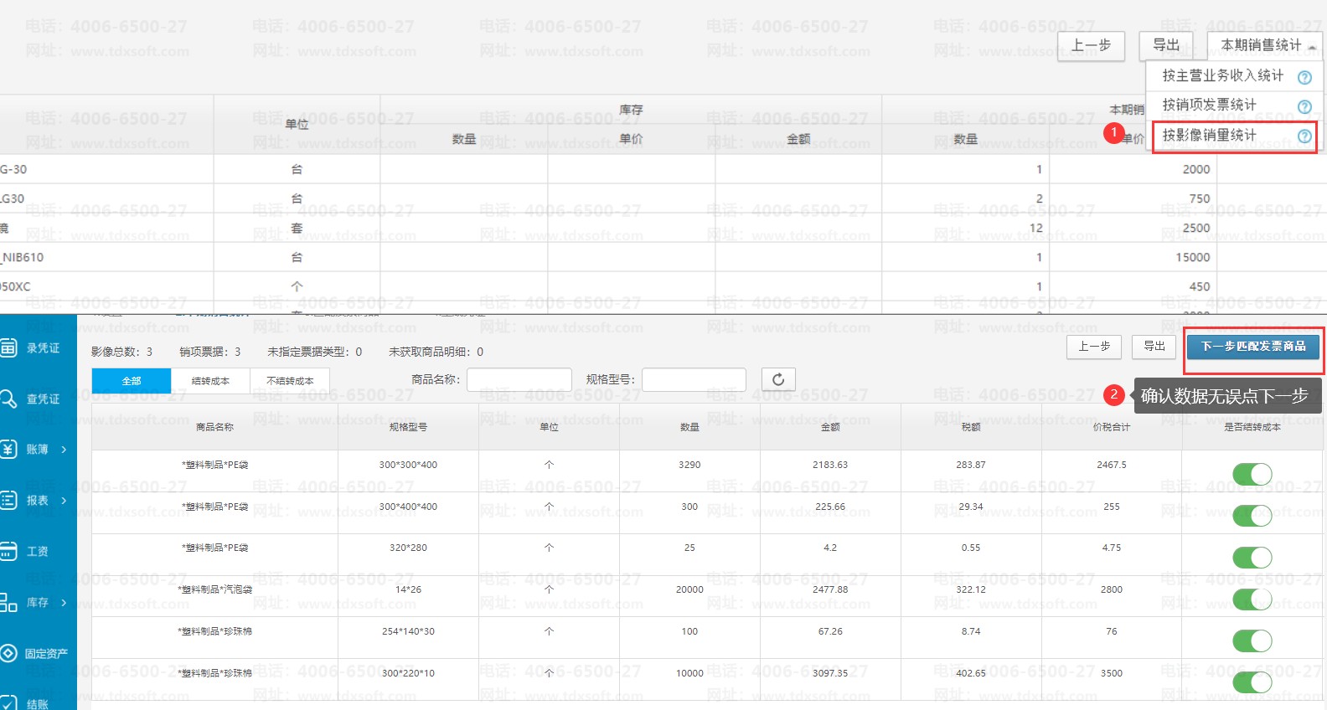The height and width of the screenshot is (710, 1327).
Task: Click the 结账 checkmark sidebar icon
Action: (x=8, y=702)
